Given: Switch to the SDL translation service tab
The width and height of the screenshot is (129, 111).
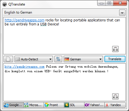Looking at the screenshot, I should coord(74,105).
